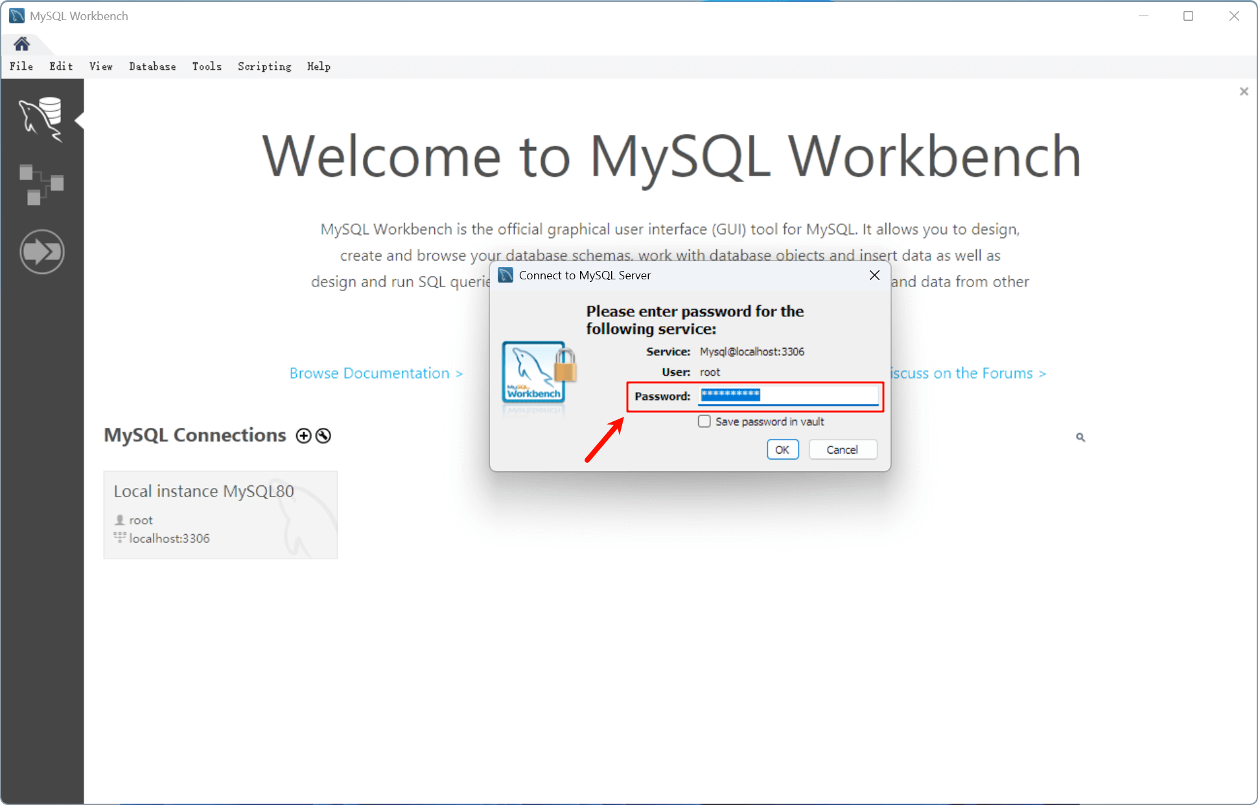Click the root user value in dialog
The height and width of the screenshot is (805, 1258).
[x=710, y=372]
